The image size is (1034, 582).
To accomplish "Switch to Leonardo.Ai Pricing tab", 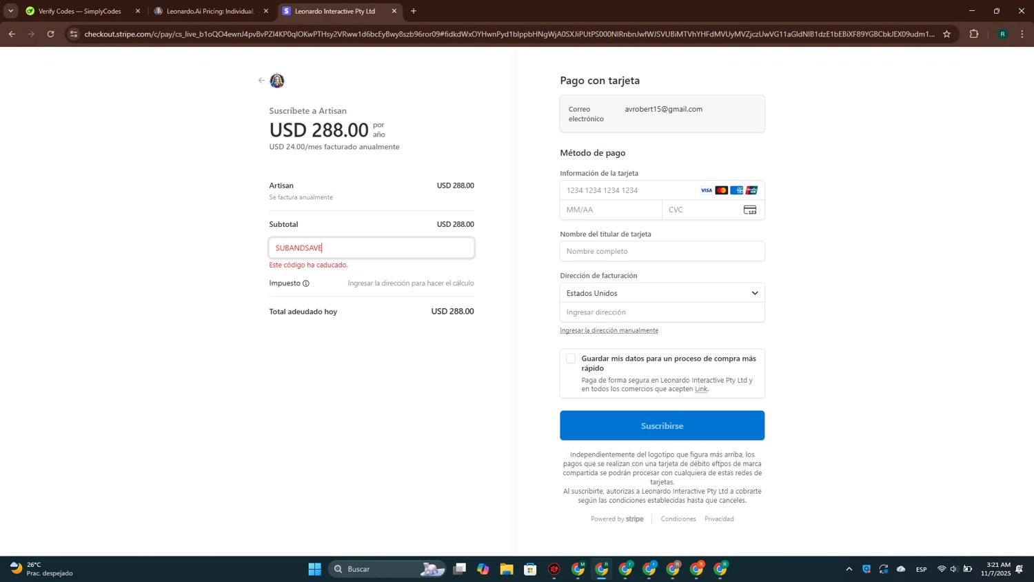I will pyautogui.click(x=210, y=11).
